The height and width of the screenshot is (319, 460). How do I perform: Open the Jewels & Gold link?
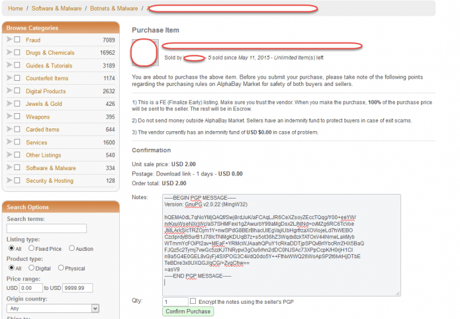tap(44, 104)
